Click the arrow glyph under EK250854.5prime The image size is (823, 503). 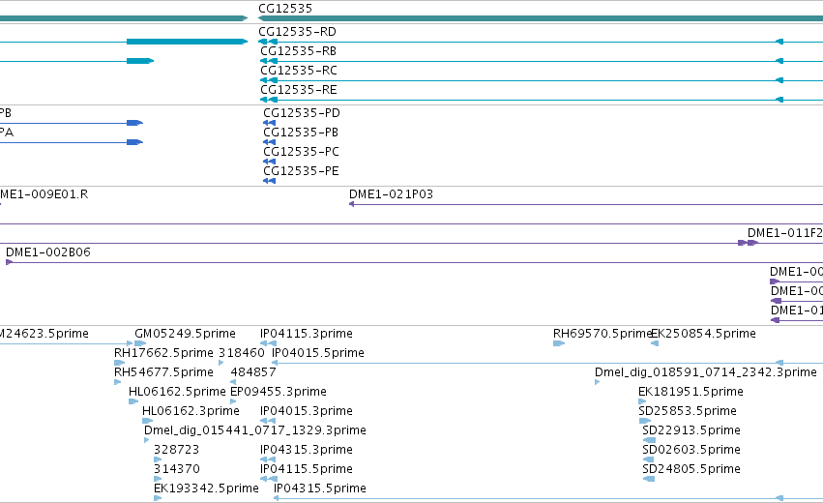point(655,343)
